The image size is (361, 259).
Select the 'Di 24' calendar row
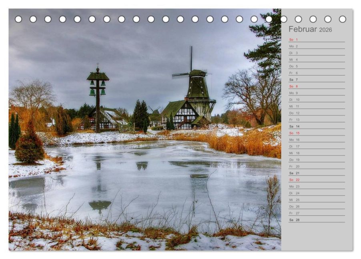[317, 193]
